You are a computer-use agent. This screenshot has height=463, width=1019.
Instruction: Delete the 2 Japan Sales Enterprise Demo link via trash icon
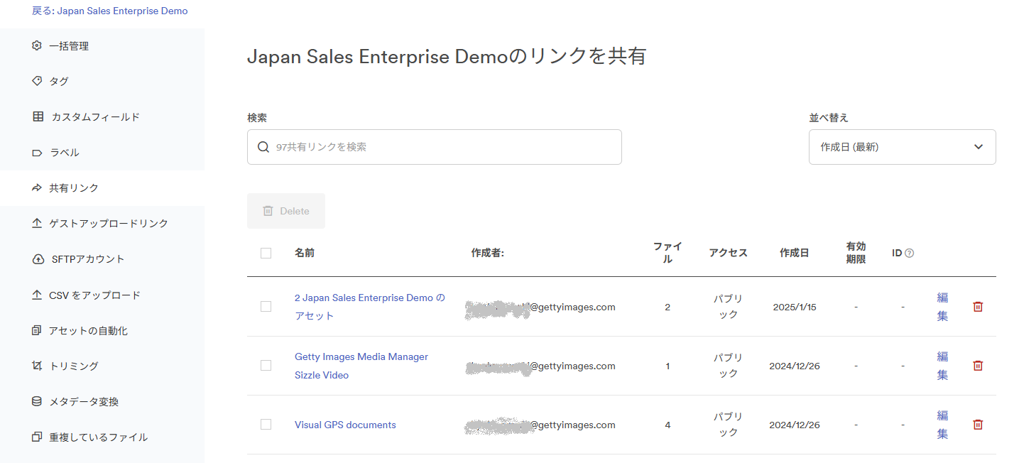978,307
